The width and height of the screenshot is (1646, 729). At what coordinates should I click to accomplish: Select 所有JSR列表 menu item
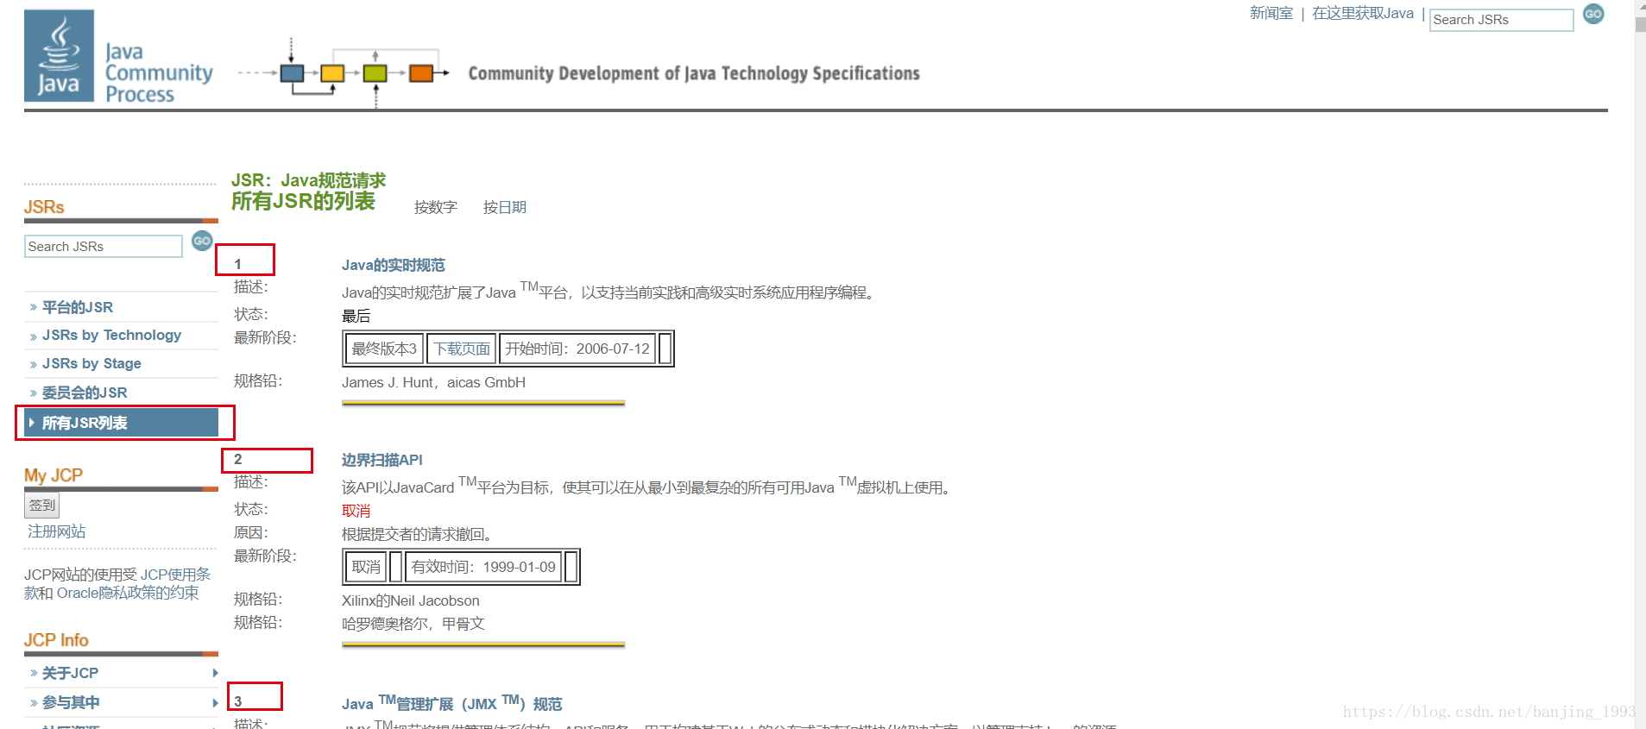[x=121, y=423]
